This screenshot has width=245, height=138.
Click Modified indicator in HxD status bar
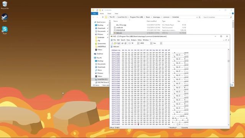tap(173, 128)
